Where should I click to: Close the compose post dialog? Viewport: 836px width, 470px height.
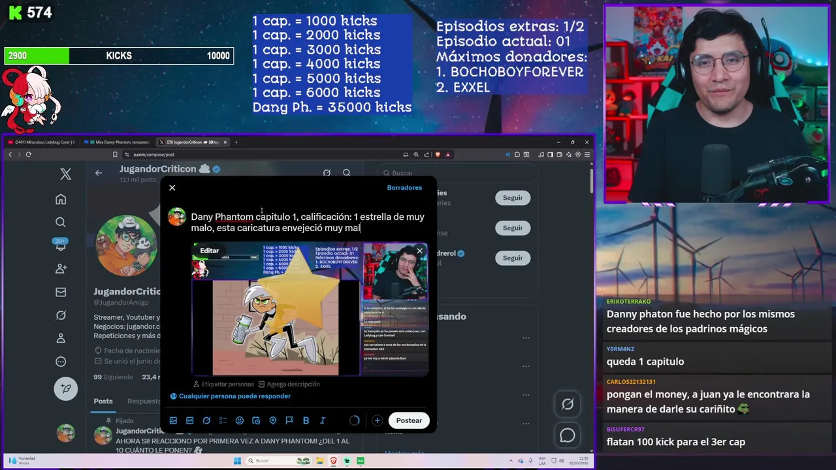[x=172, y=188]
